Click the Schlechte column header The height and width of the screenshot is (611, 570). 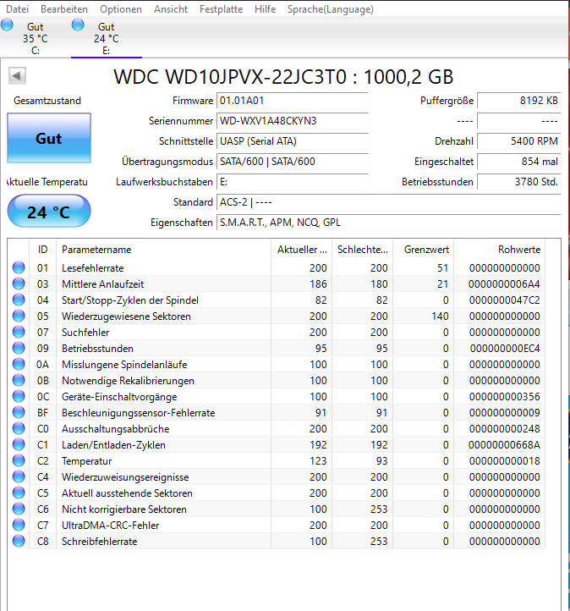363,250
